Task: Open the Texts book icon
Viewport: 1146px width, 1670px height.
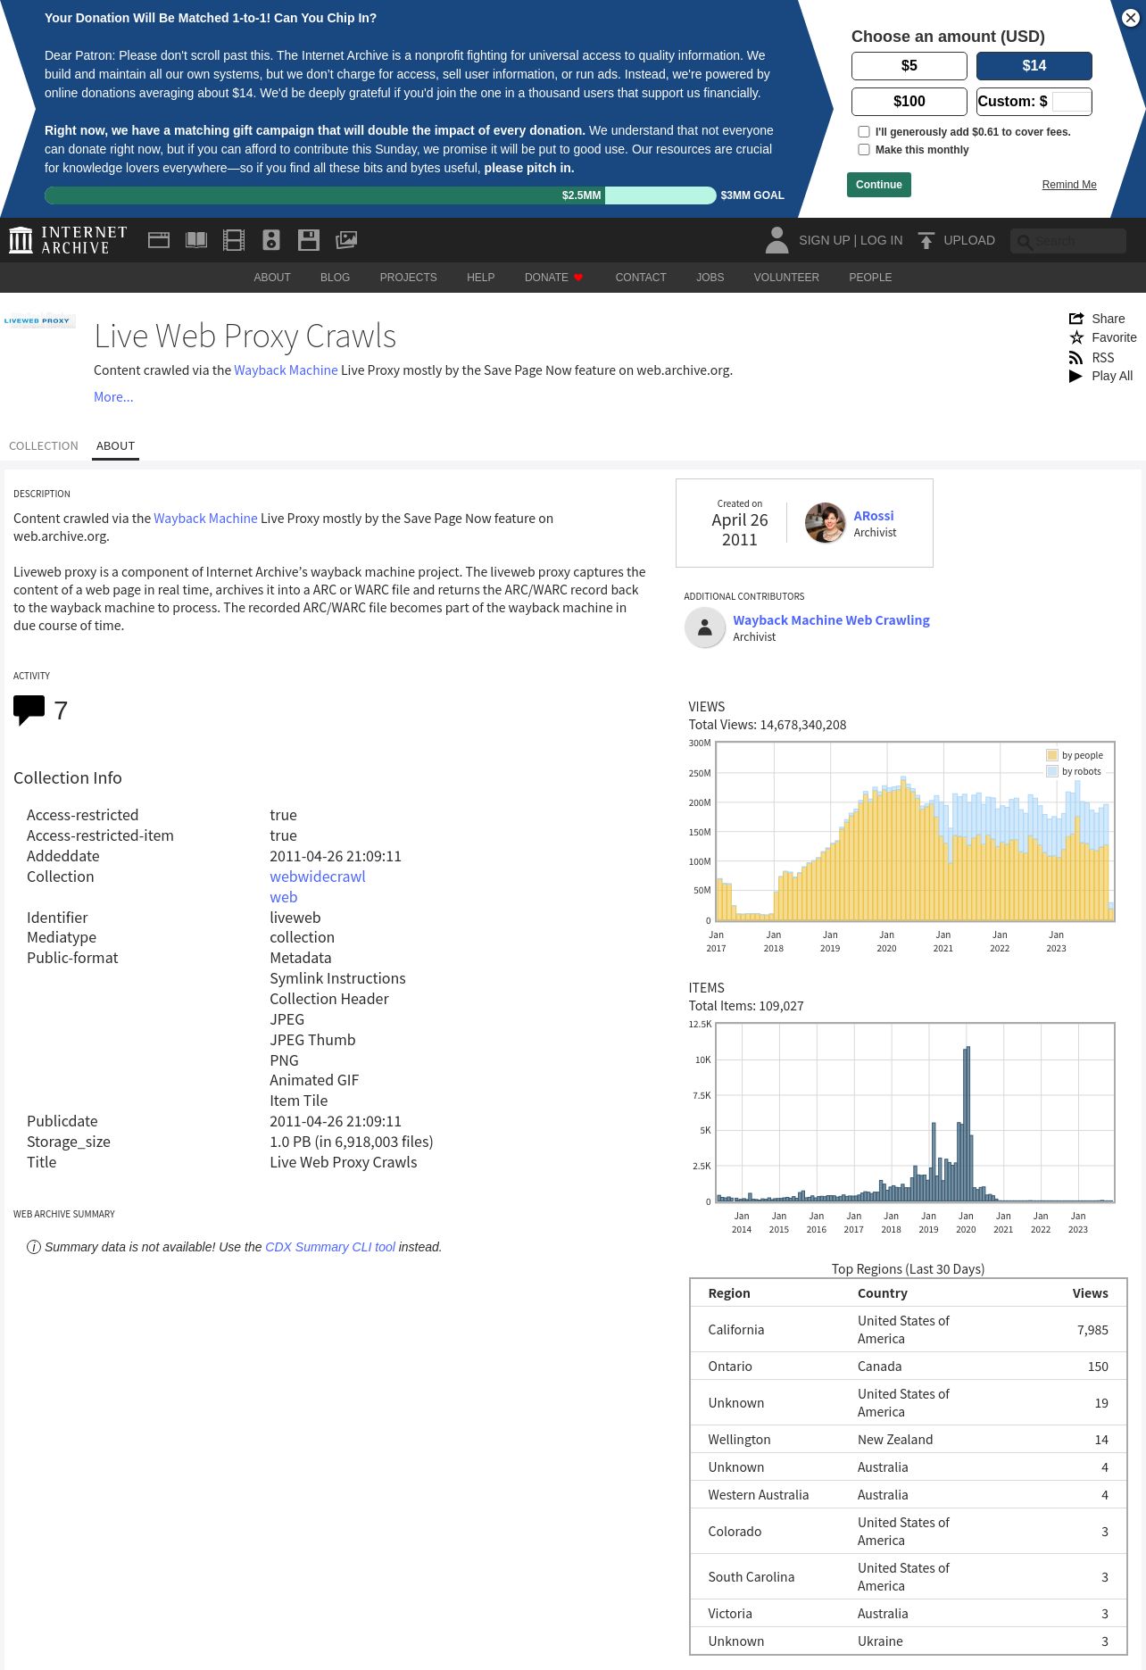Action: pos(196,240)
